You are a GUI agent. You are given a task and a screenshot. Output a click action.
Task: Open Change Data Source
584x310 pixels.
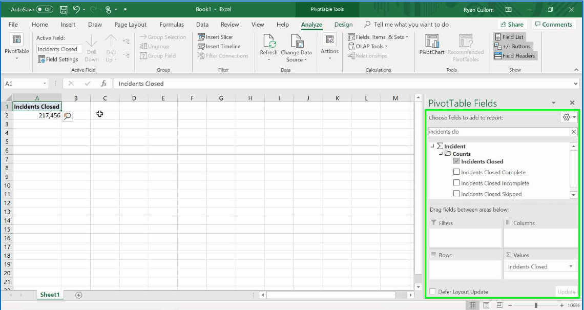[297, 48]
